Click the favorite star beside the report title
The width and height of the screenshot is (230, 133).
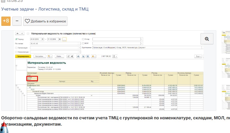point(28,34)
